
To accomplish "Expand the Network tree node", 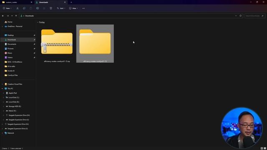I will [x=2, y=133].
